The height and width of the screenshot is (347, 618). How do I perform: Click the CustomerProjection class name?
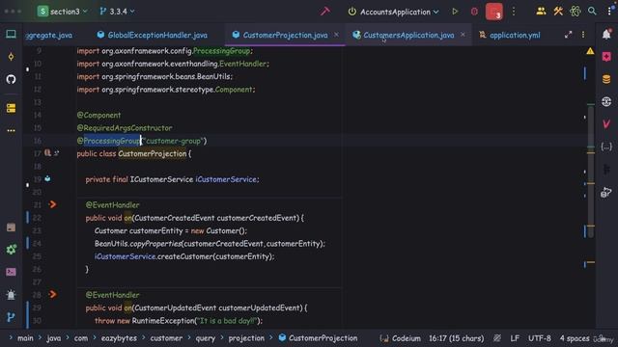pos(153,154)
